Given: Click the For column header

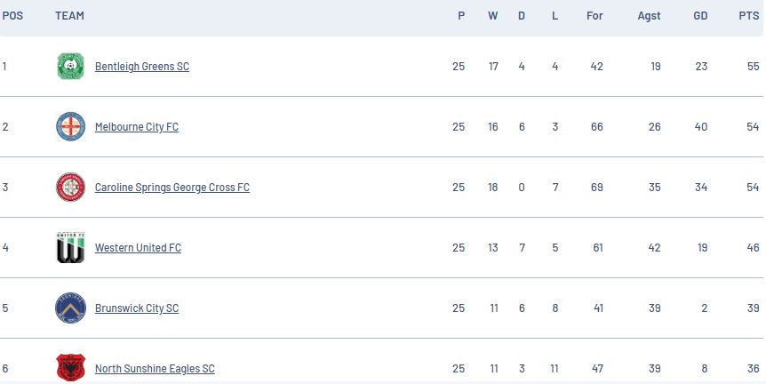Looking at the screenshot, I should (594, 16).
